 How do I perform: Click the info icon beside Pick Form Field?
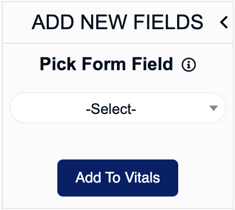(188, 65)
